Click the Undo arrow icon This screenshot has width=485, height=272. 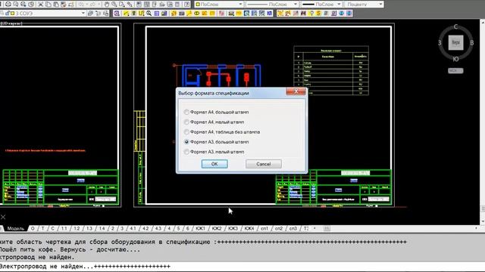click(80, 5)
